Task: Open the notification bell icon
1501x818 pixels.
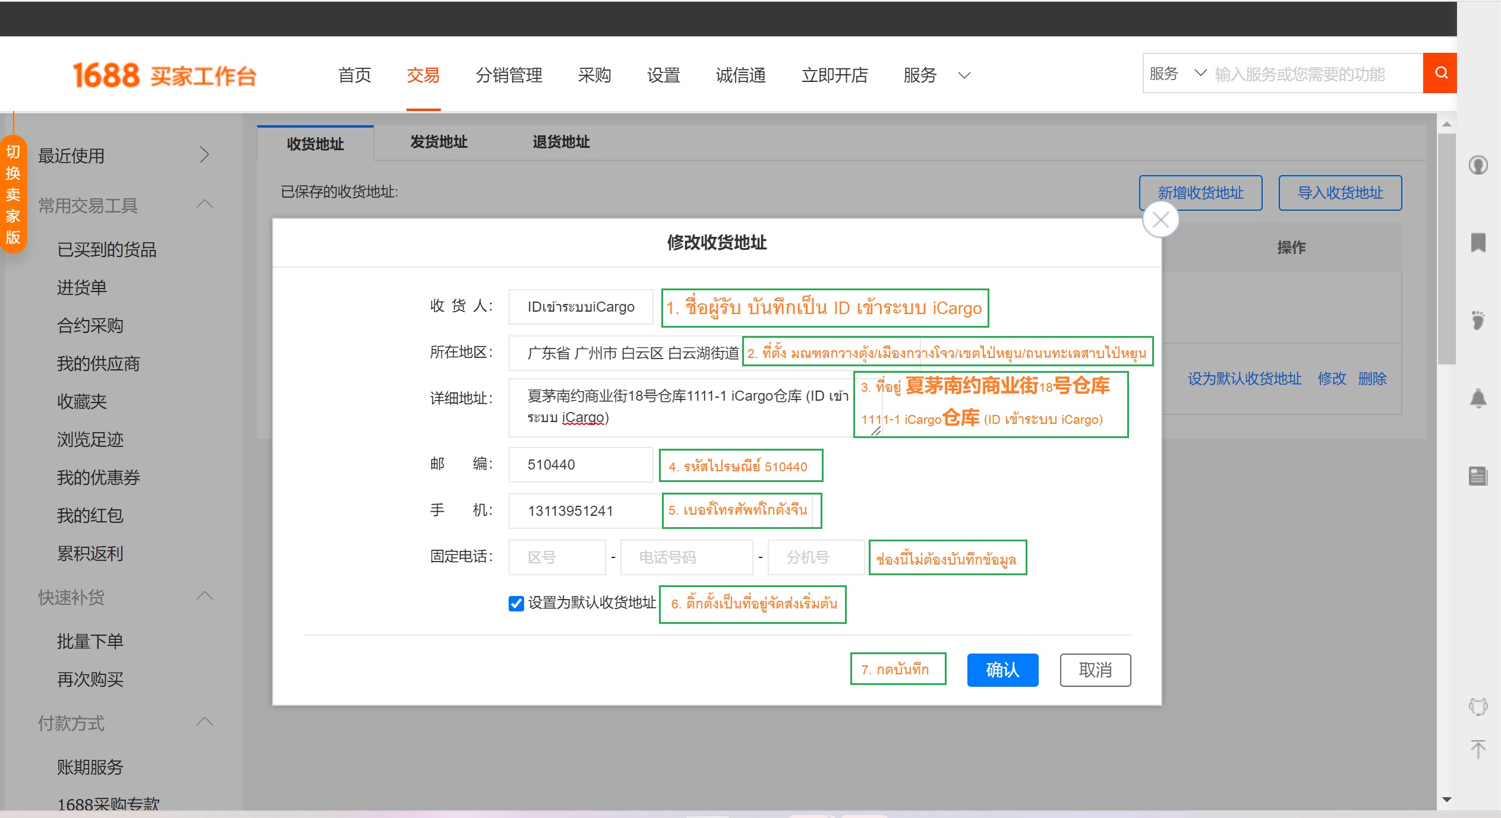Action: (x=1478, y=398)
